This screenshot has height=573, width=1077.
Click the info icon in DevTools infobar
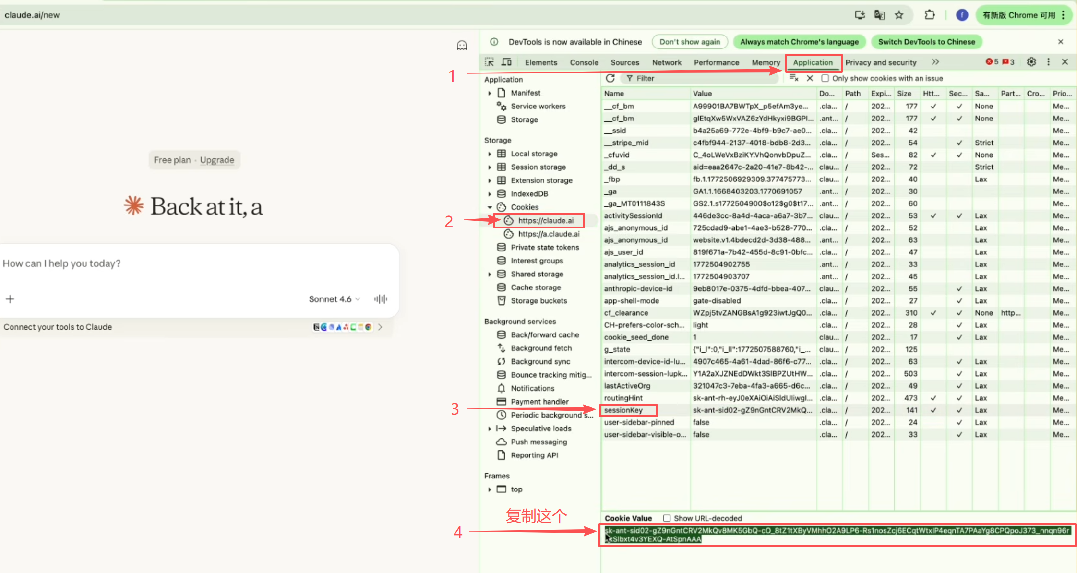click(x=494, y=42)
